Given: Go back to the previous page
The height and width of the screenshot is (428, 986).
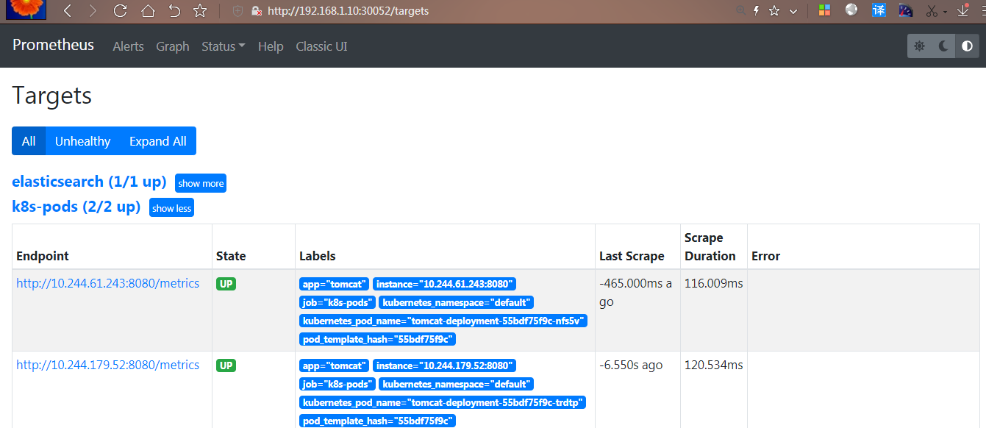Looking at the screenshot, I should (x=68, y=11).
